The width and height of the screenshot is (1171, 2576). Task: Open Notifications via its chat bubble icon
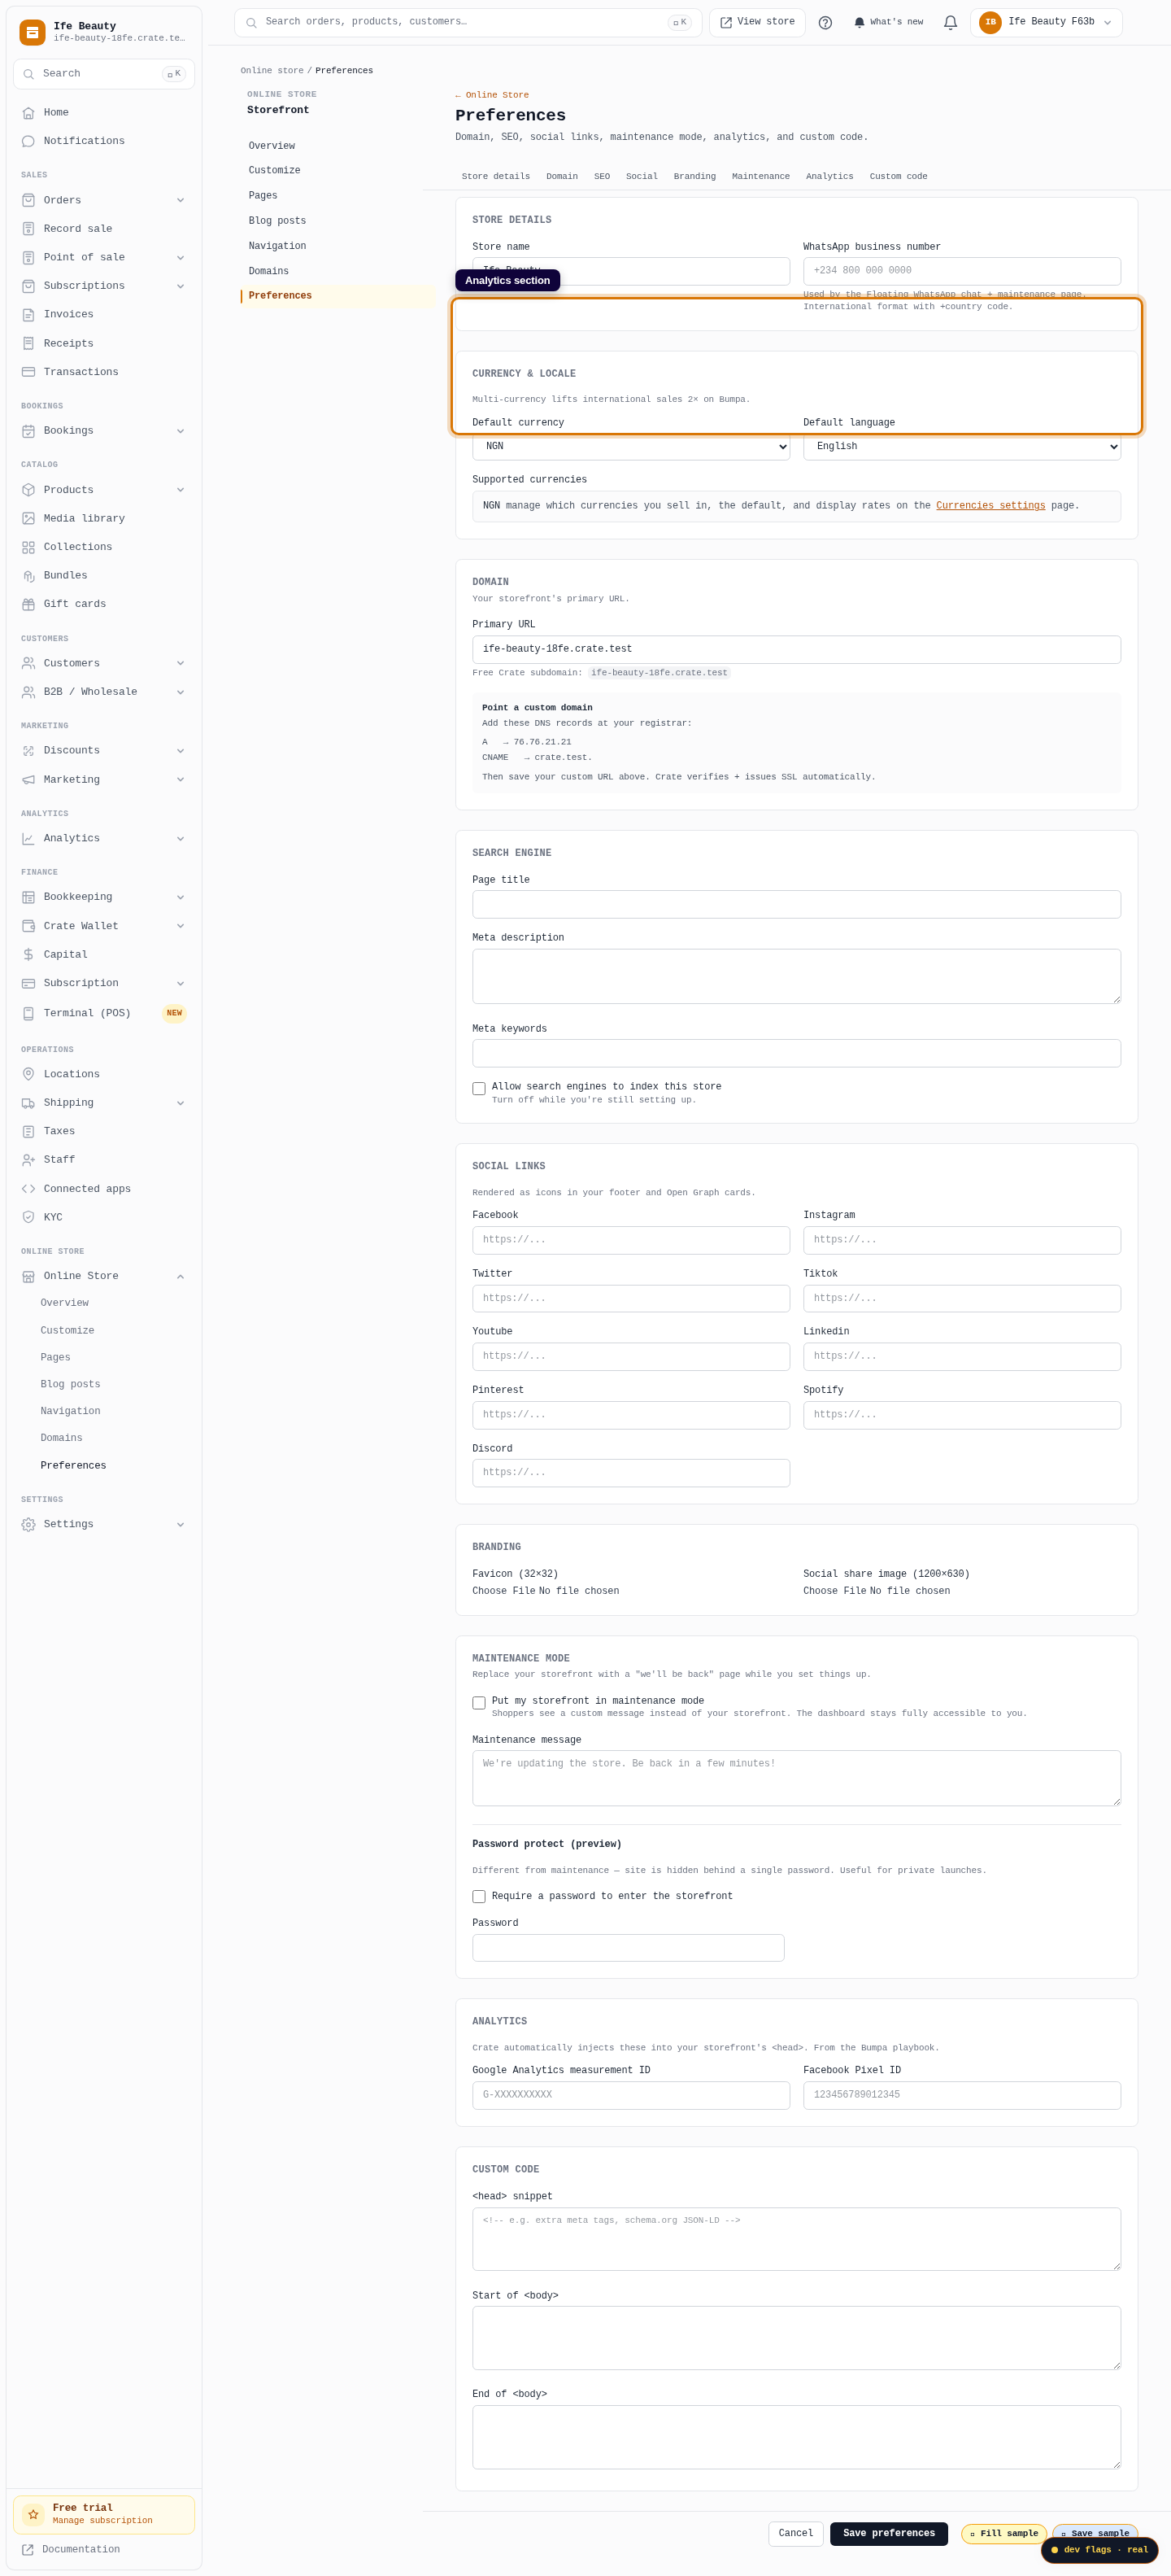pyautogui.click(x=28, y=141)
